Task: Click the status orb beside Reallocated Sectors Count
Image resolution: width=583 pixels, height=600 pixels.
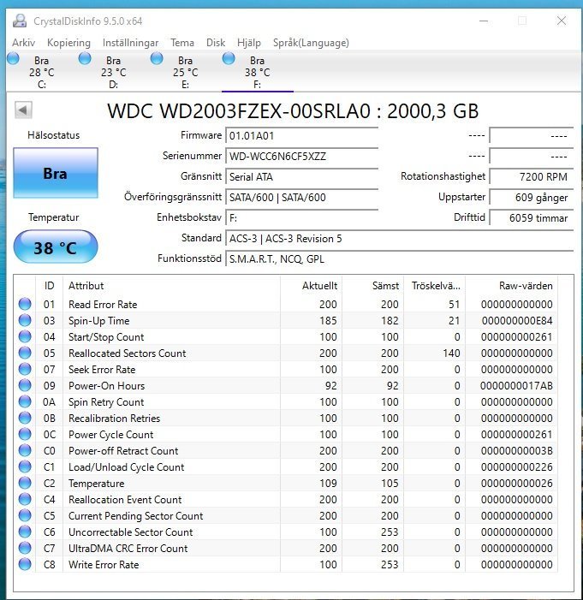Action: click(25, 353)
